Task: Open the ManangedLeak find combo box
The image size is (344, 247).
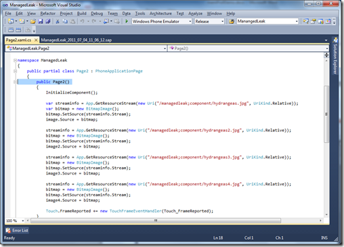Action: point(267,21)
